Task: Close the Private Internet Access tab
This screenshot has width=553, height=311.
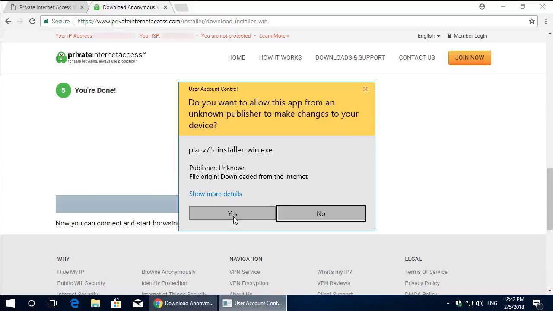Action: (x=82, y=7)
